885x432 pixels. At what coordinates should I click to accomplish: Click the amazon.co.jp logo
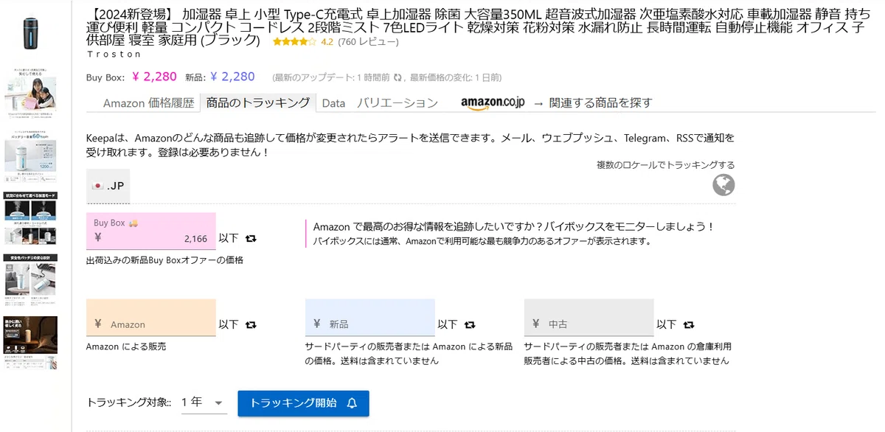[x=493, y=102]
